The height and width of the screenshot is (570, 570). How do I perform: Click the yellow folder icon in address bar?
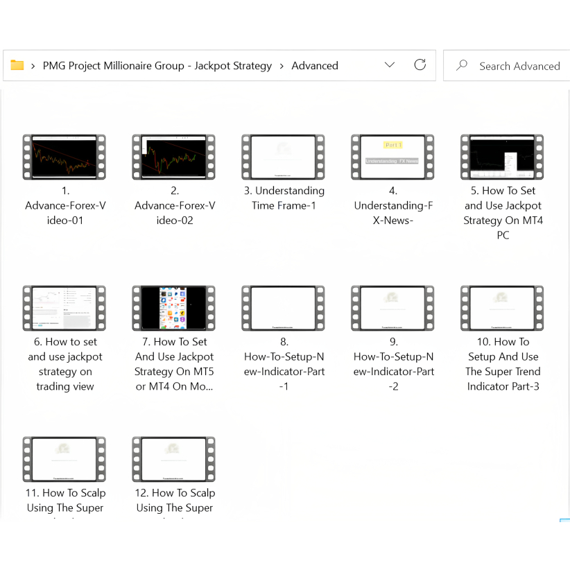coord(17,65)
